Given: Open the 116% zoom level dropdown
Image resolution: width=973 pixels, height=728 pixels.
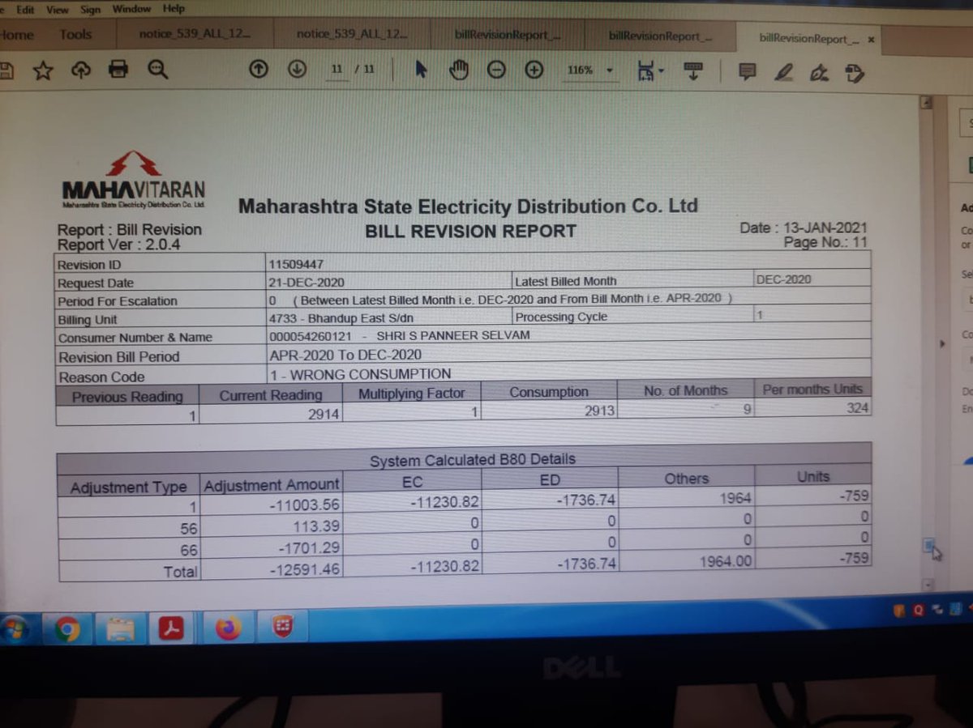Looking at the screenshot, I should point(610,70).
